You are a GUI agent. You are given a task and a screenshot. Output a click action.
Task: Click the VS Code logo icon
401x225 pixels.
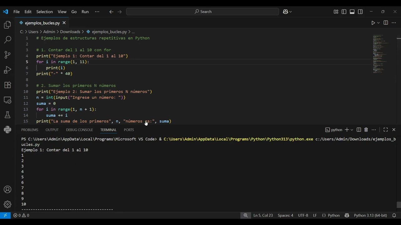pos(5,12)
